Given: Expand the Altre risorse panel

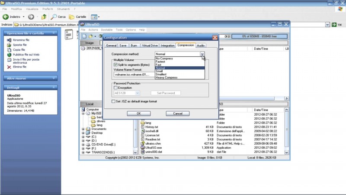Looking at the screenshot, I should click(x=54, y=78).
